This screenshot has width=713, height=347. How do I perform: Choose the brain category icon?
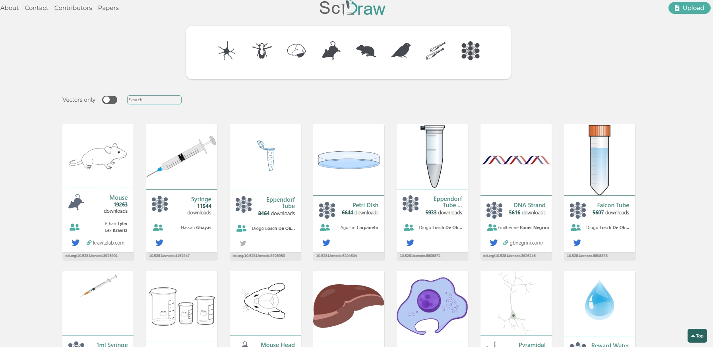tap(296, 51)
